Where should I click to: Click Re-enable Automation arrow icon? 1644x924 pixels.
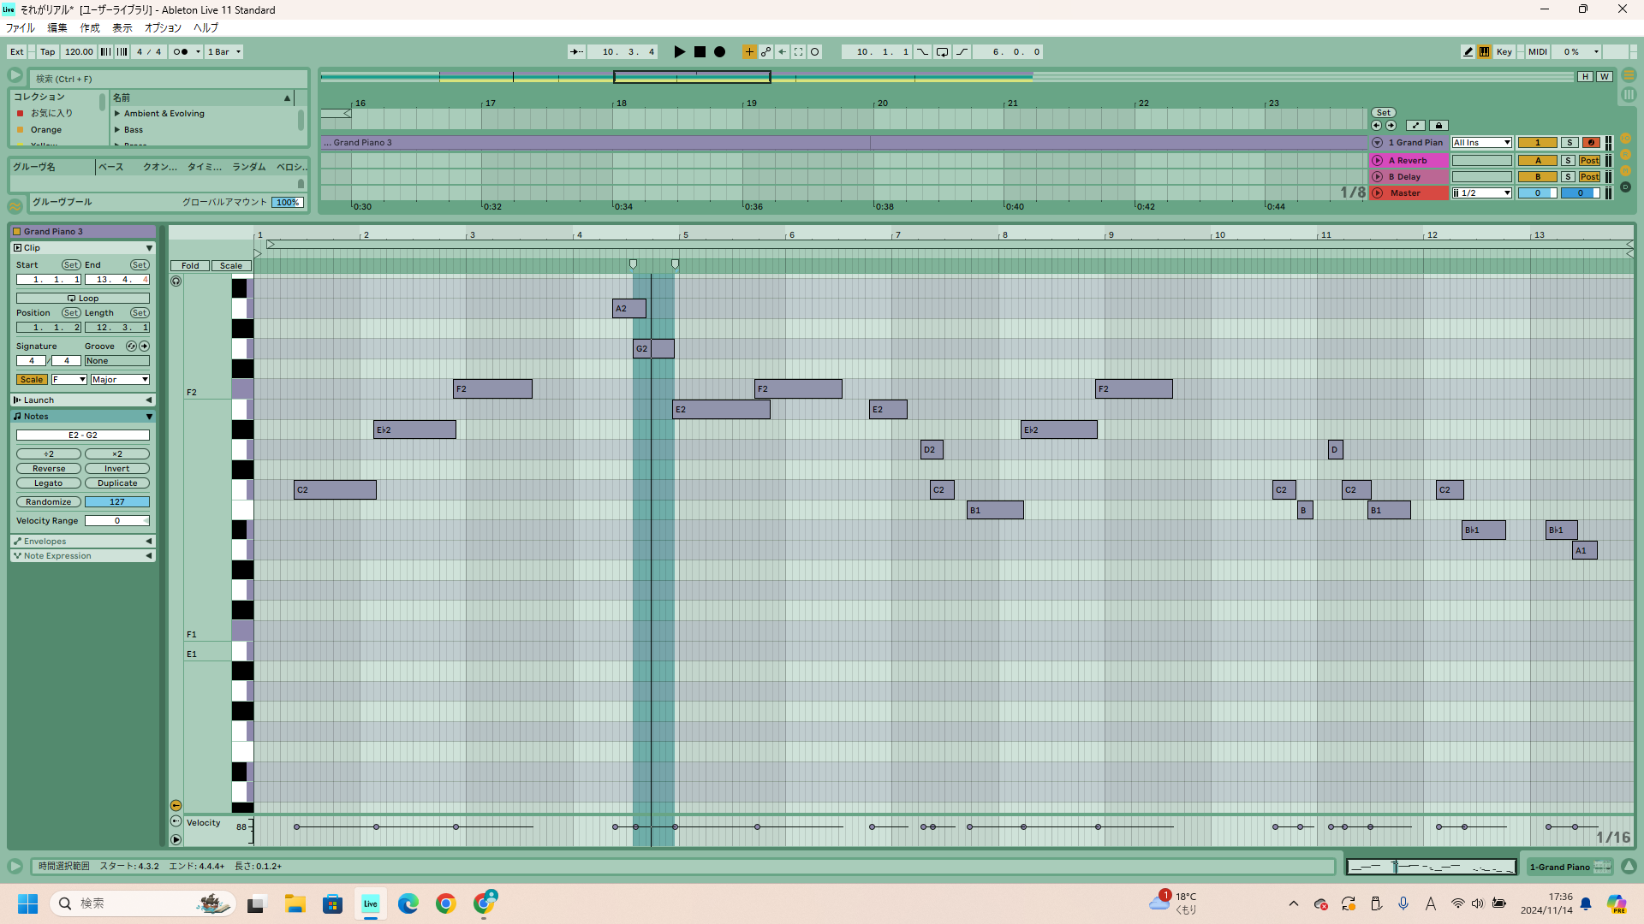(x=782, y=52)
